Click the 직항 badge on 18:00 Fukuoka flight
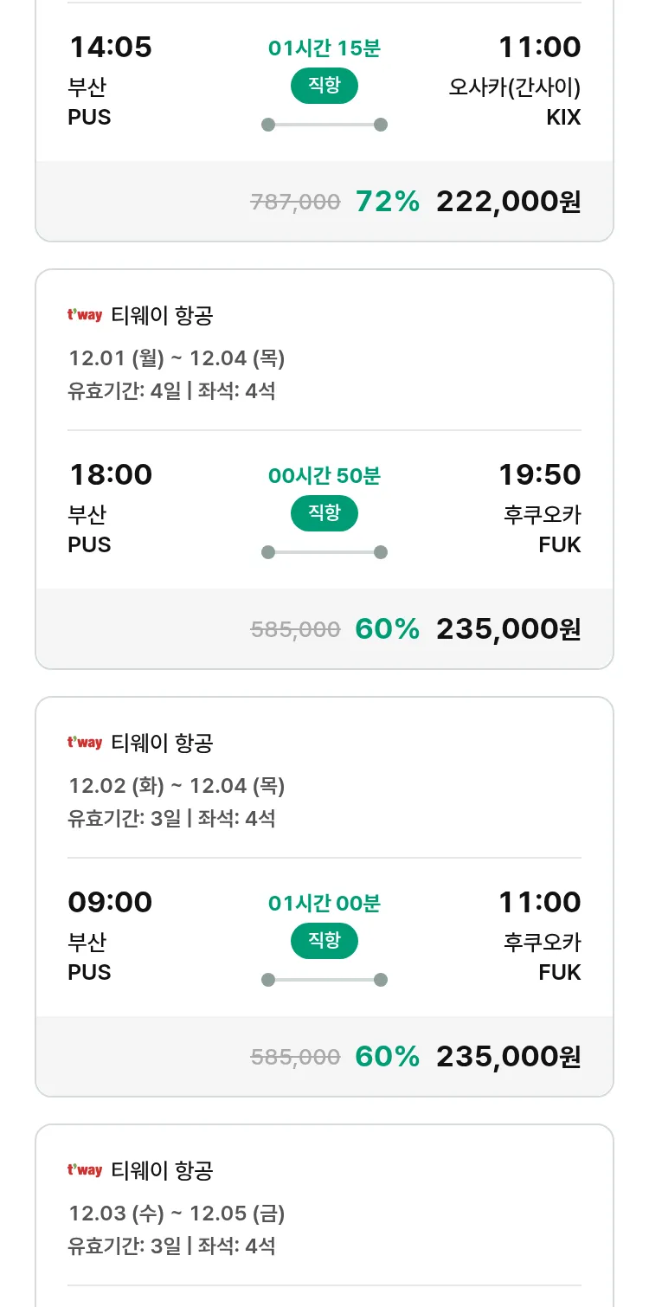The height and width of the screenshot is (1307, 649). point(324,513)
